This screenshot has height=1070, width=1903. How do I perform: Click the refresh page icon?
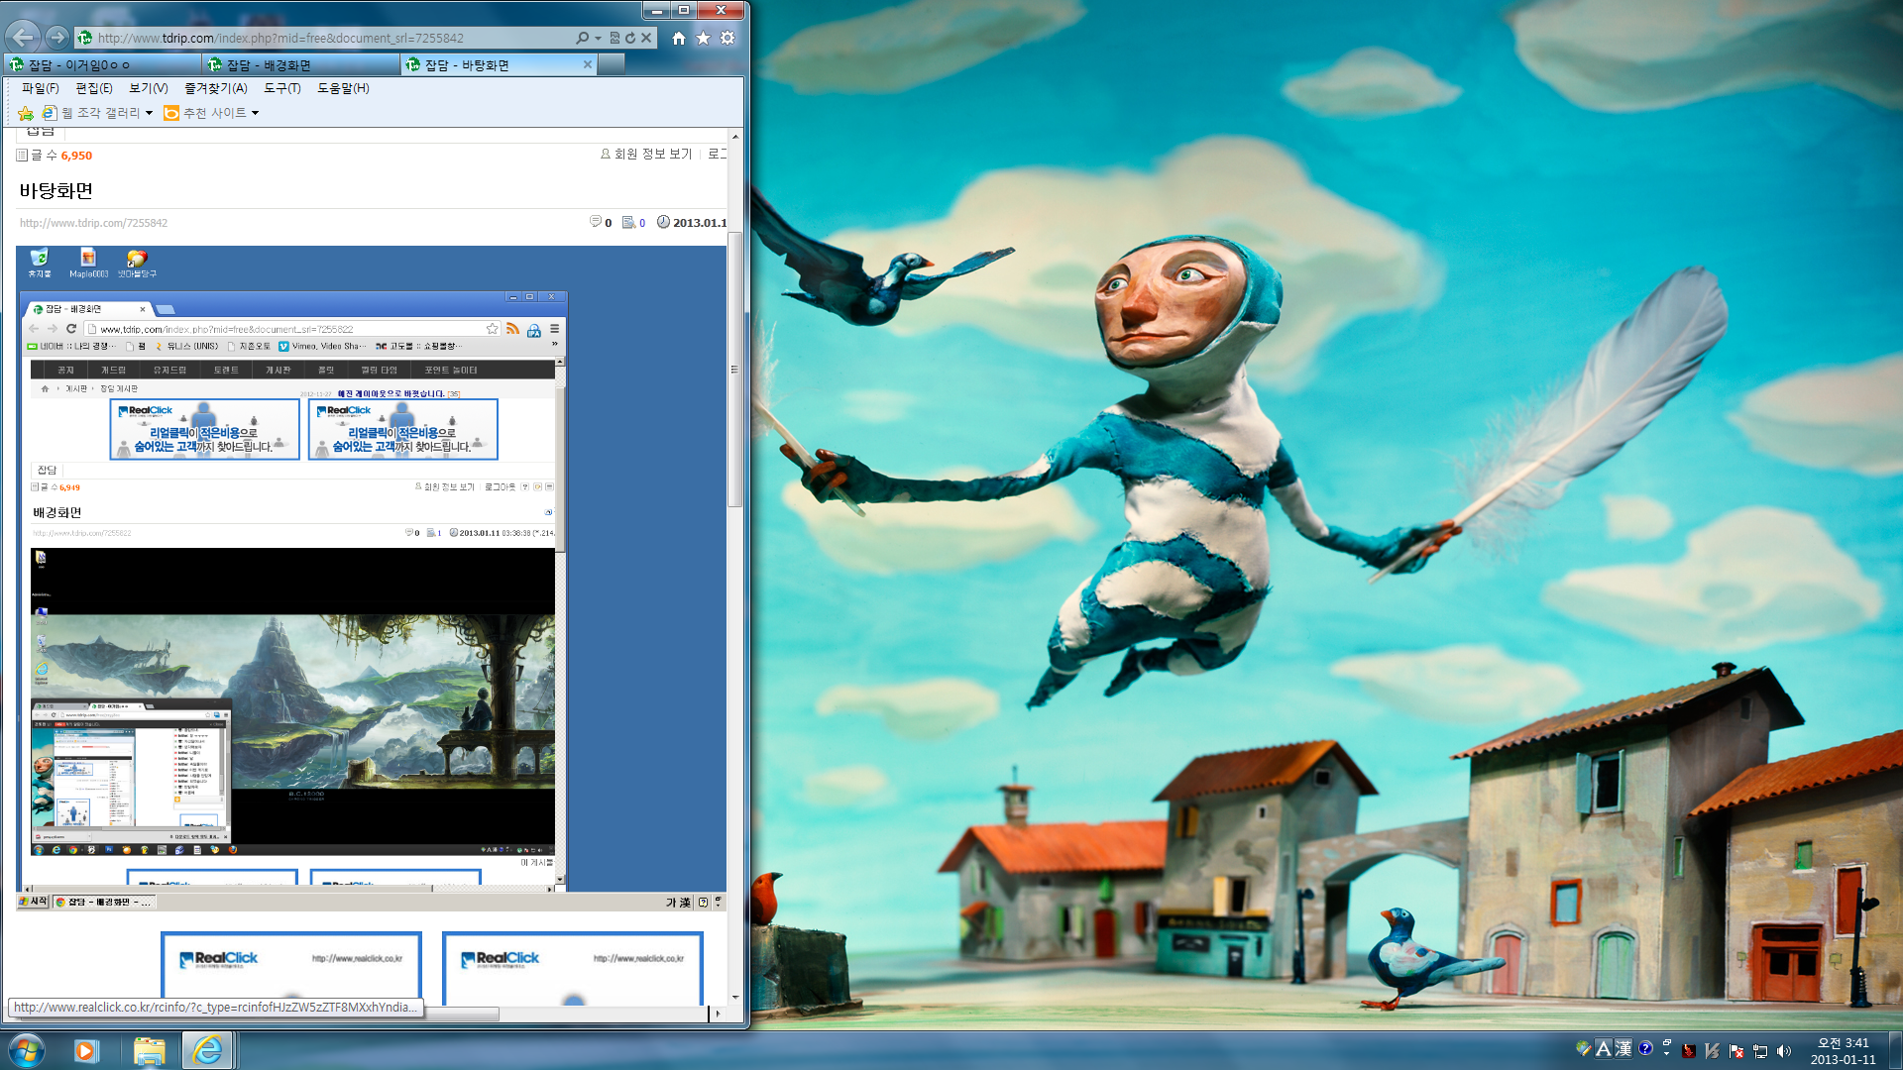coord(630,38)
